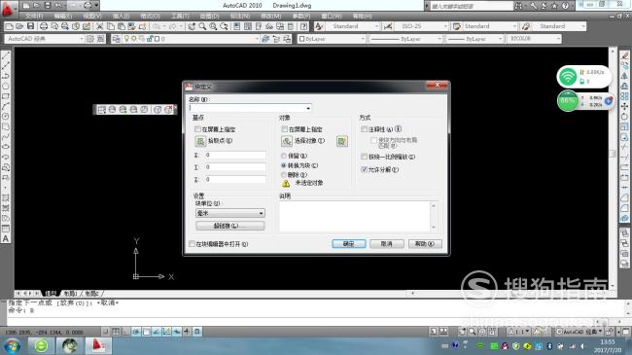
Task: Select the Multiline Text A tool
Action: click(6, 238)
